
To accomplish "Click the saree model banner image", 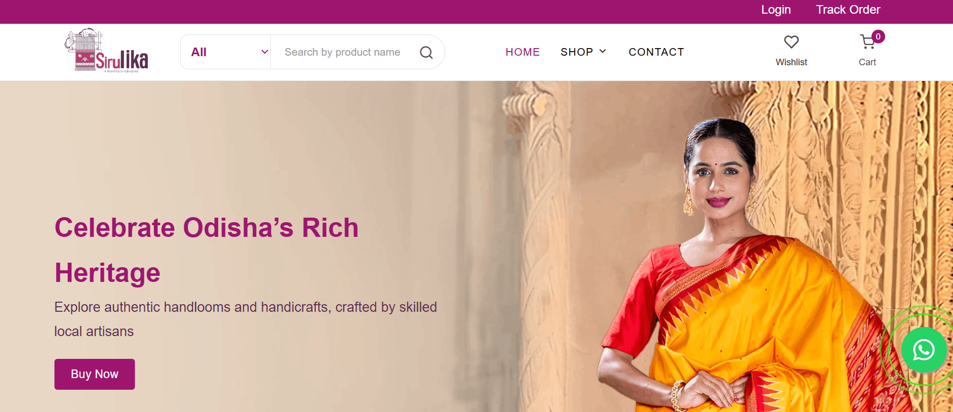I will pyautogui.click(x=734, y=263).
